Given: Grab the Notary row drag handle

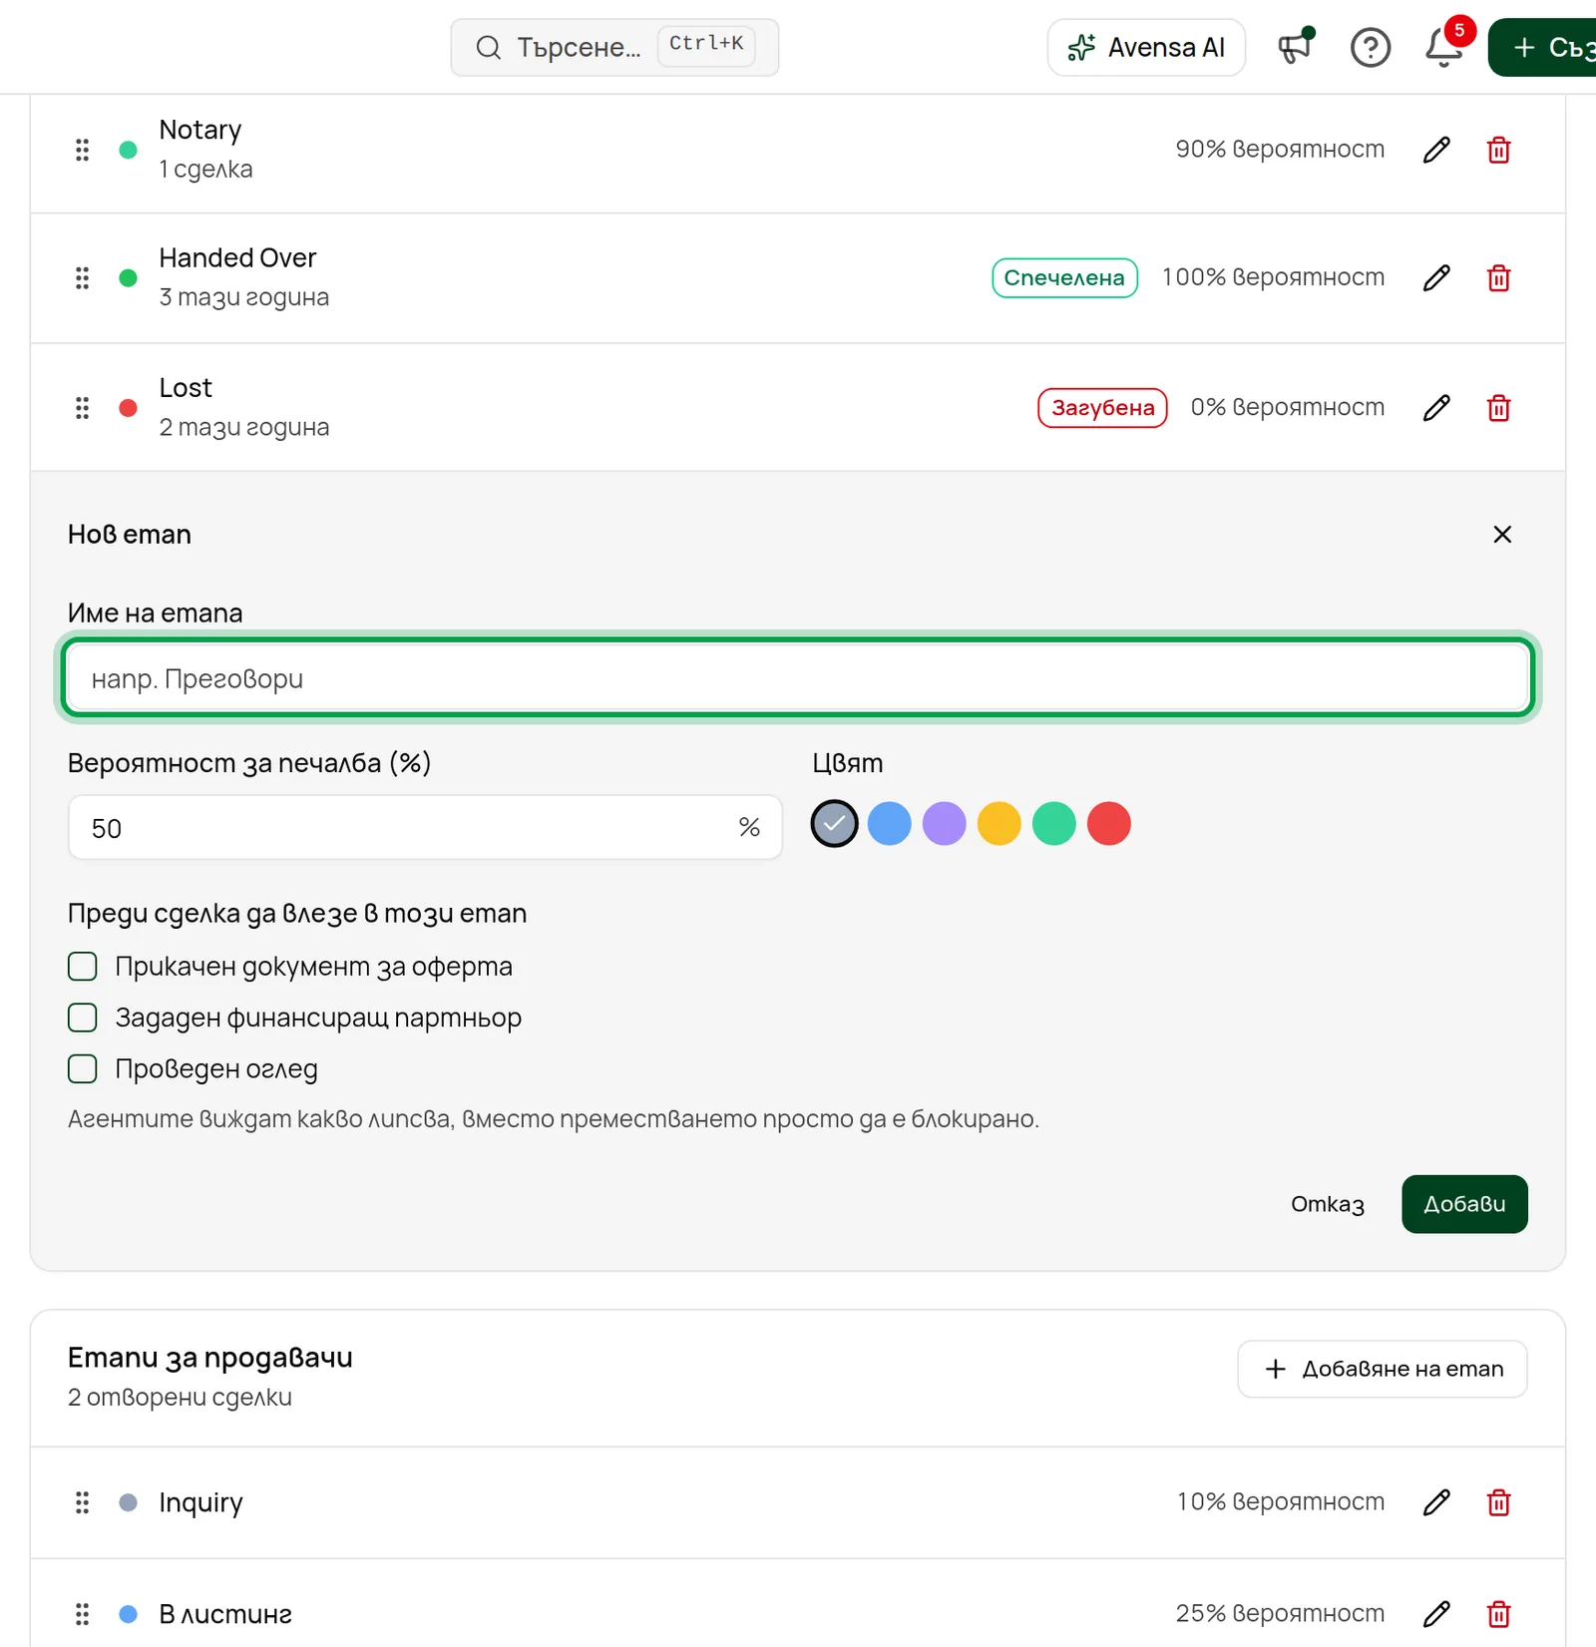Looking at the screenshot, I should pyautogui.click(x=82, y=150).
